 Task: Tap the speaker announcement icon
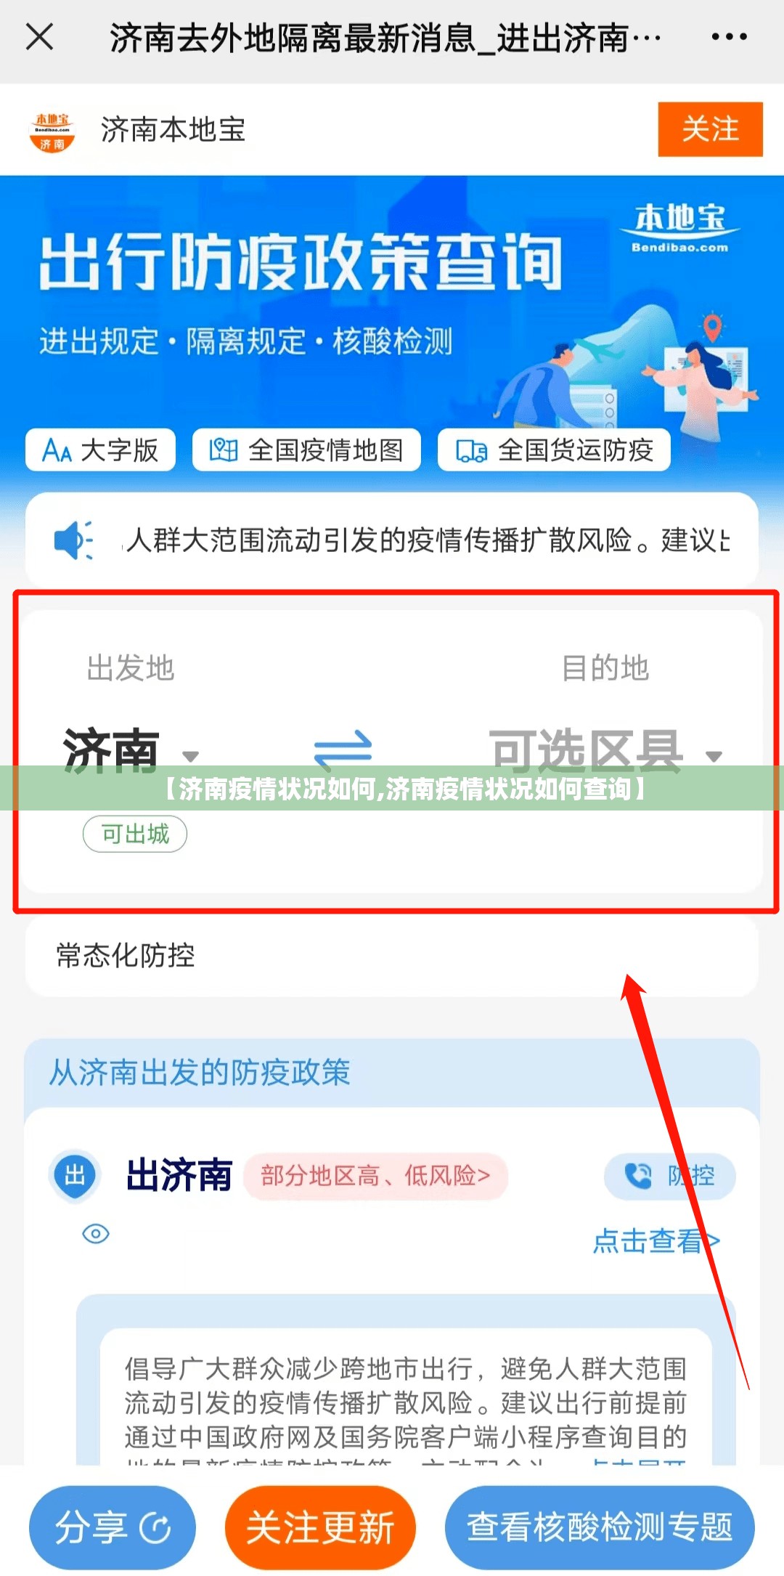tap(73, 540)
